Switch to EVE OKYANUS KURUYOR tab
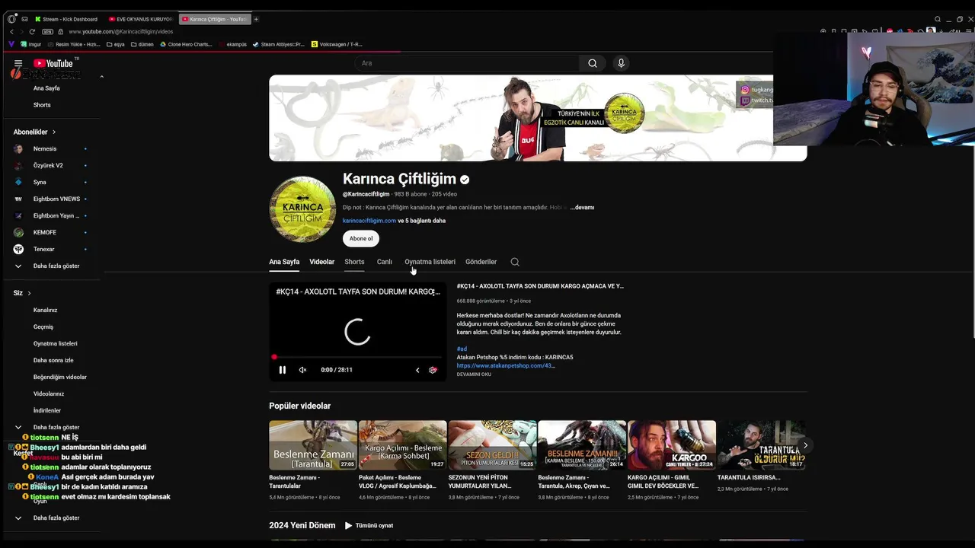Screen dimensions: 975x548 click(141, 19)
